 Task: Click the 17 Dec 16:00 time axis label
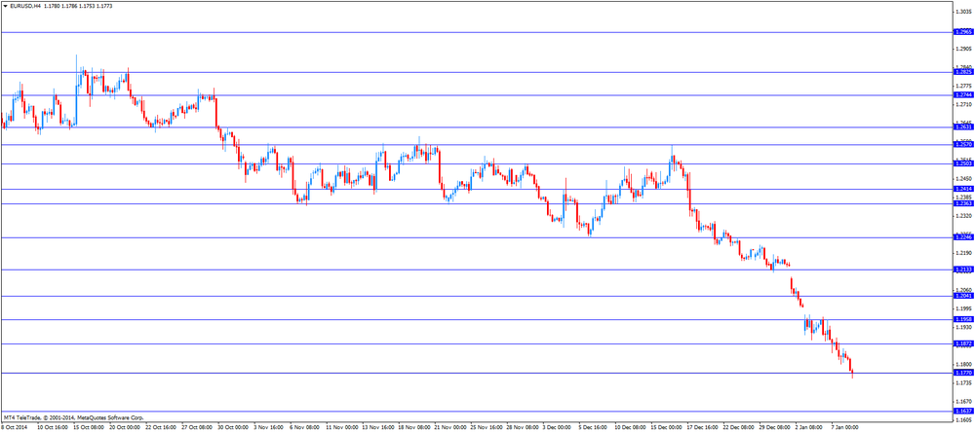point(703,428)
